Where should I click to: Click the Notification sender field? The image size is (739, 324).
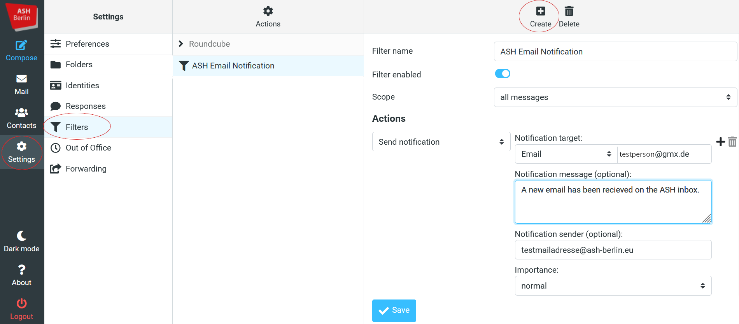point(613,250)
